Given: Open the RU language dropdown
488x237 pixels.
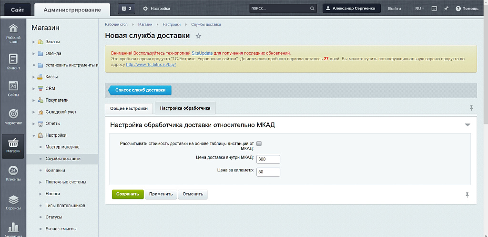Looking at the screenshot, I should tap(419, 9).
